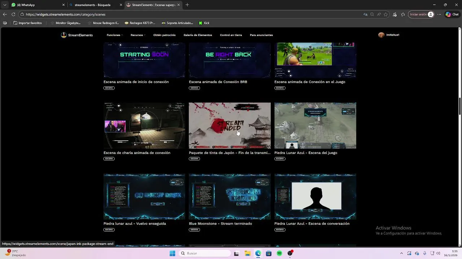The image size is (462, 259).
Task: Open the ImNahue1 account avatar
Action: coord(381,35)
